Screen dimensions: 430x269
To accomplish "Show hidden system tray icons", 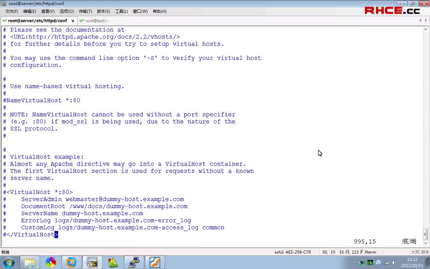I will (354, 263).
